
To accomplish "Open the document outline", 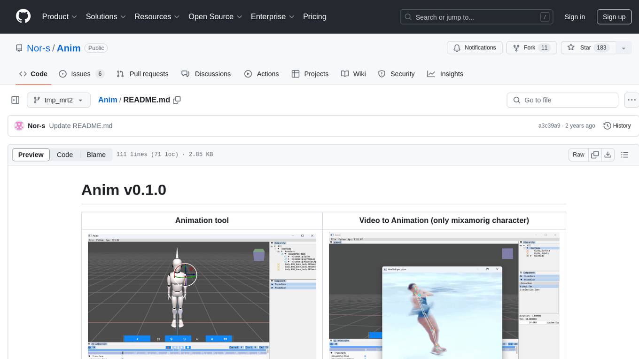I will 624,155.
